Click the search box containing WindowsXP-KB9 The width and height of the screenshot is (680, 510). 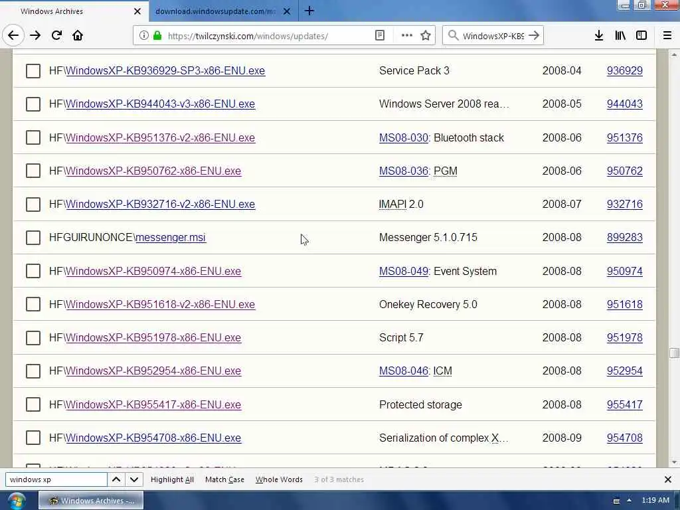pos(493,36)
